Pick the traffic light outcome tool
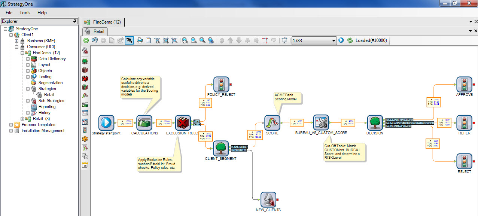The image size is (478, 216). click(x=85, y=130)
